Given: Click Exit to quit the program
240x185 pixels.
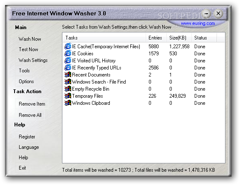Looking at the screenshot, I should click(x=22, y=168).
